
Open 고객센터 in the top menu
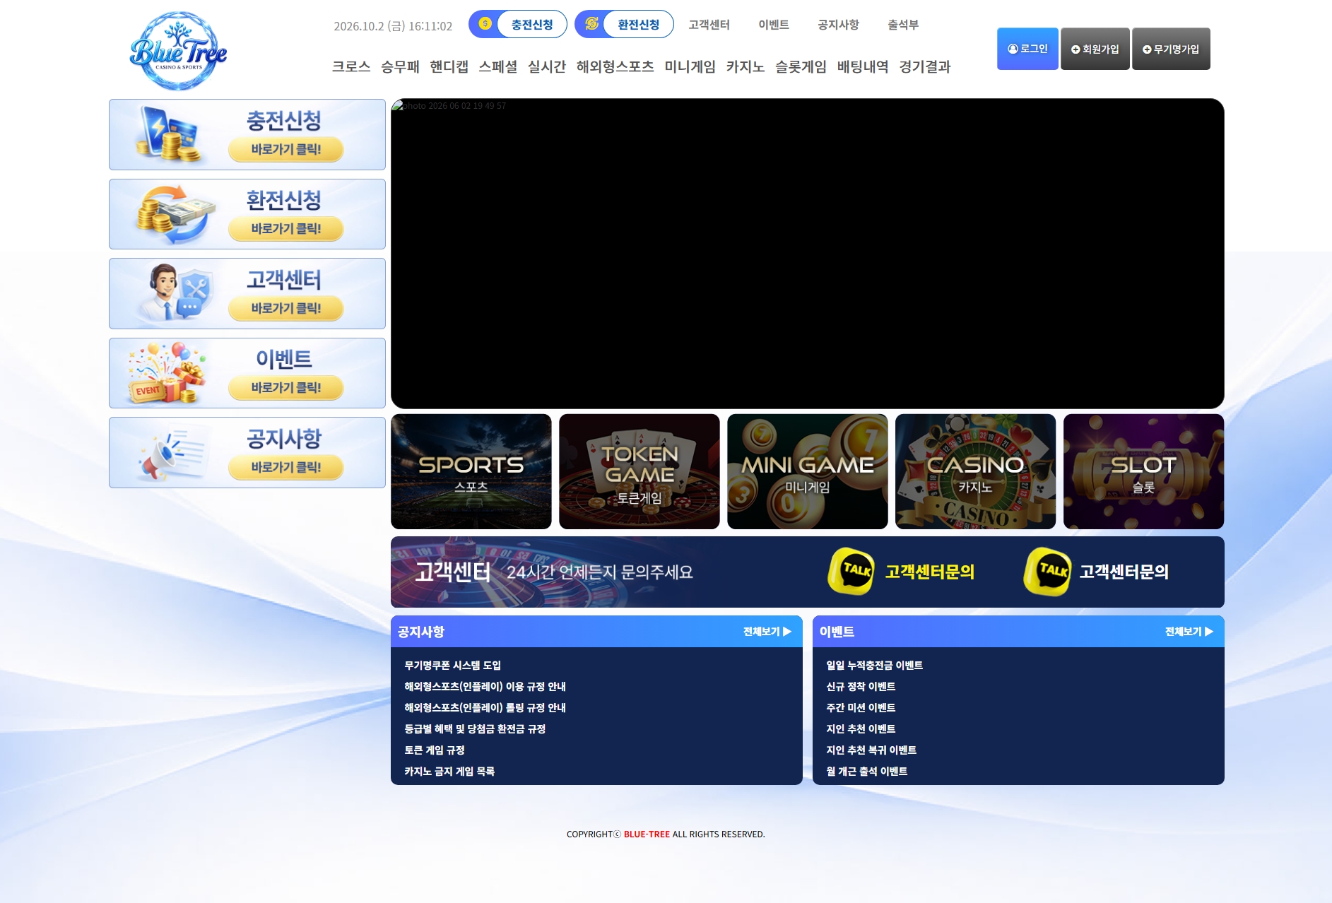pyautogui.click(x=709, y=25)
